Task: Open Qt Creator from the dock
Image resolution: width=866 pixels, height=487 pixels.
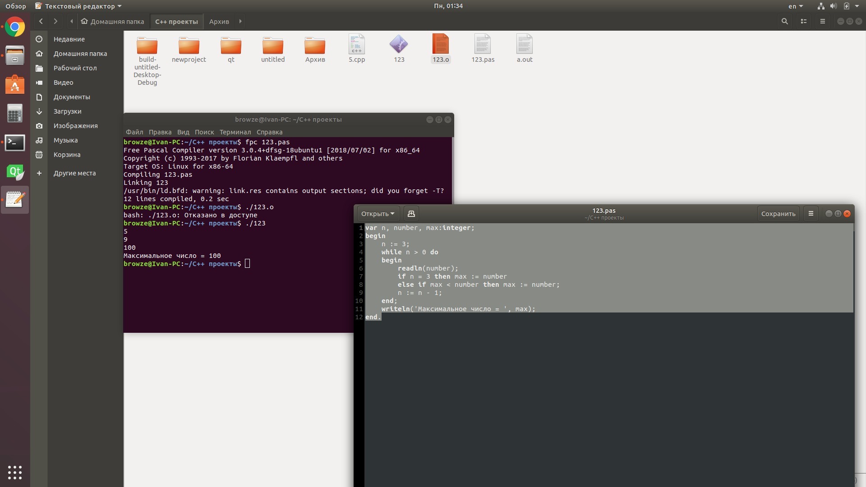Action: (x=15, y=172)
